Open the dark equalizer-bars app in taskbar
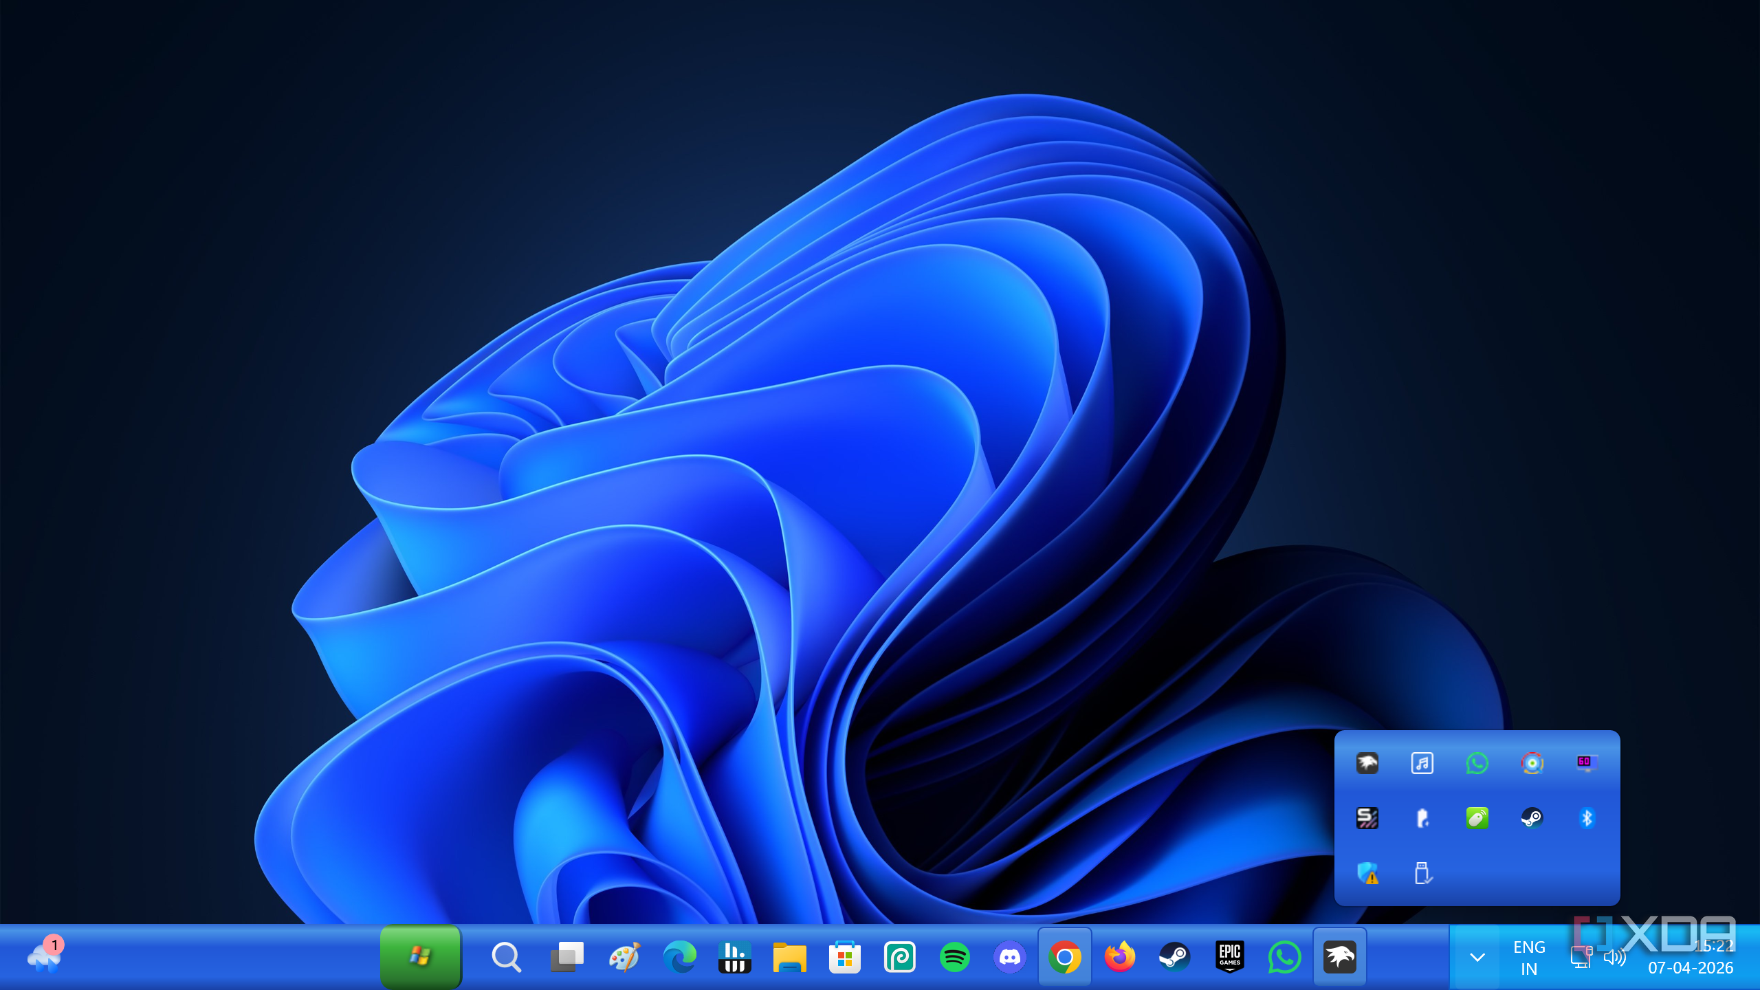This screenshot has height=990, width=1760. pyautogui.click(x=734, y=957)
